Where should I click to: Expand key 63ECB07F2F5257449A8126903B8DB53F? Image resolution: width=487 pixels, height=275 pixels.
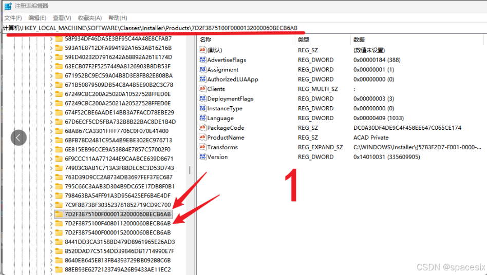click(51, 66)
